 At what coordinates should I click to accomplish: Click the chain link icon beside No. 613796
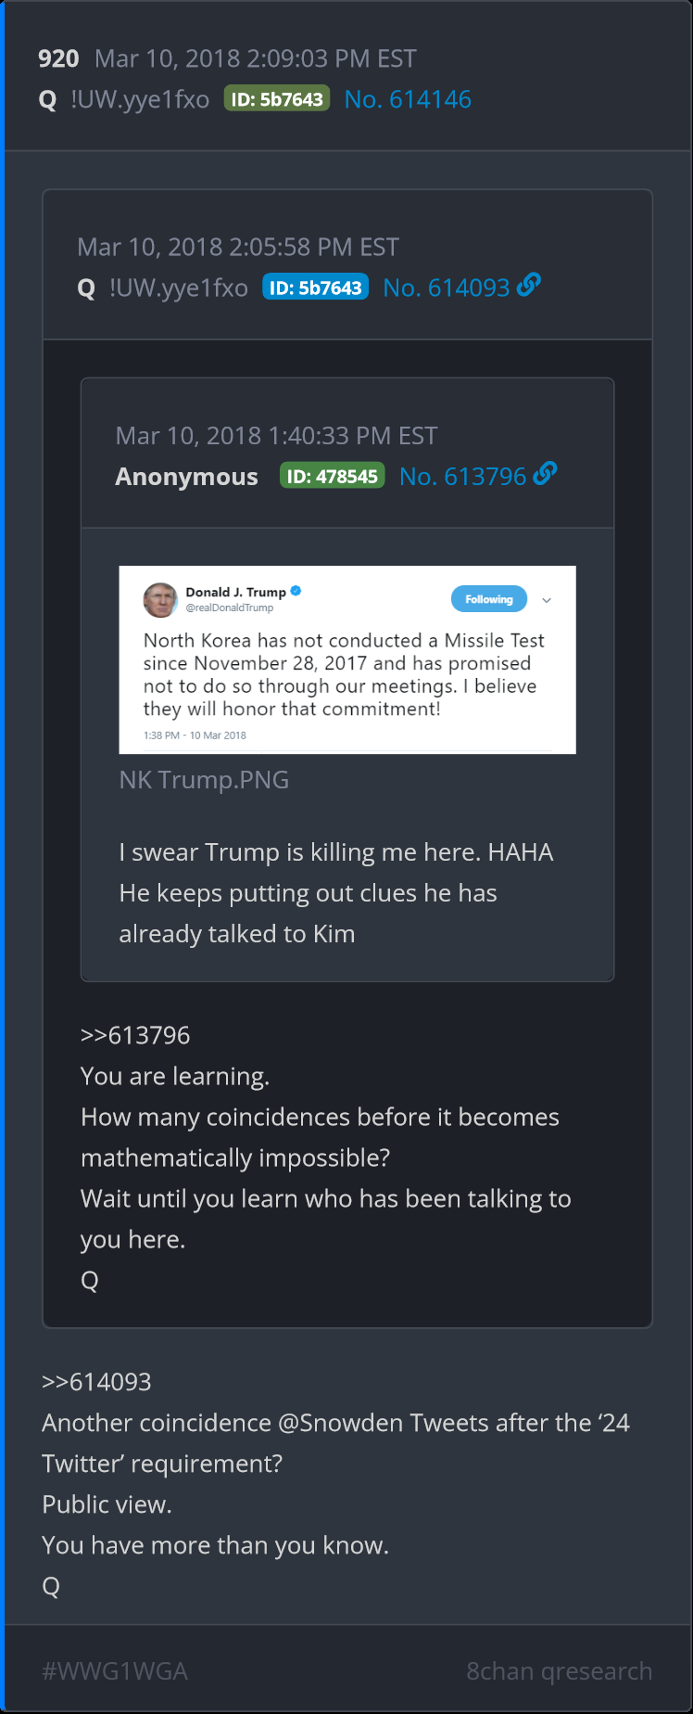point(546,475)
